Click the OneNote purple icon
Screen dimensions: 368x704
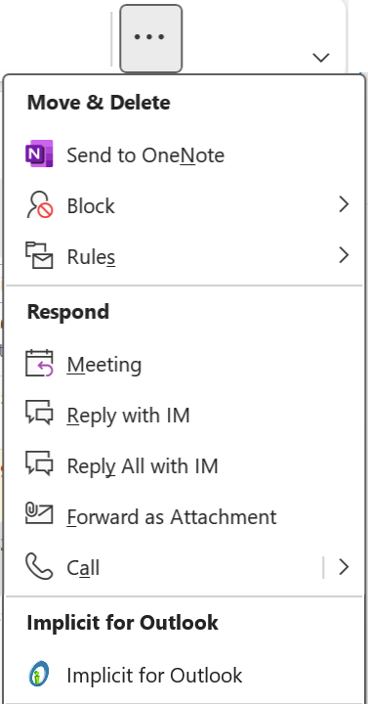pos(39,154)
